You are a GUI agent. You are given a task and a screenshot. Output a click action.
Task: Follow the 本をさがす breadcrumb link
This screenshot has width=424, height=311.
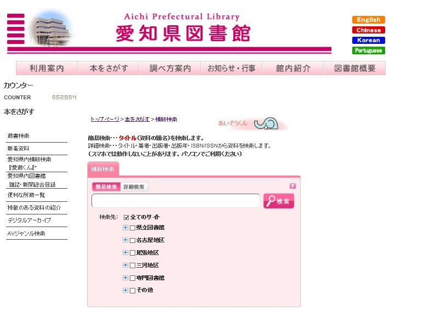(137, 119)
